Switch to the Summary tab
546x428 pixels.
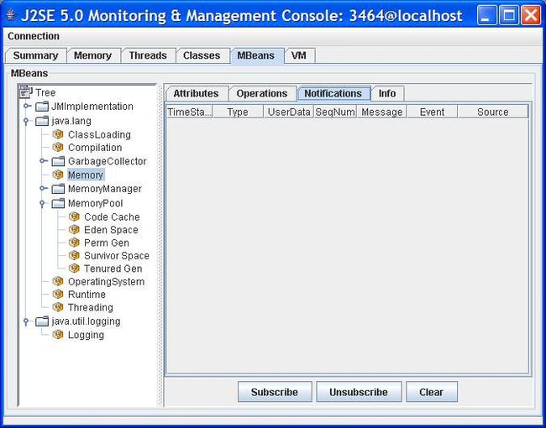pyautogui.click(x=35, y=55)
